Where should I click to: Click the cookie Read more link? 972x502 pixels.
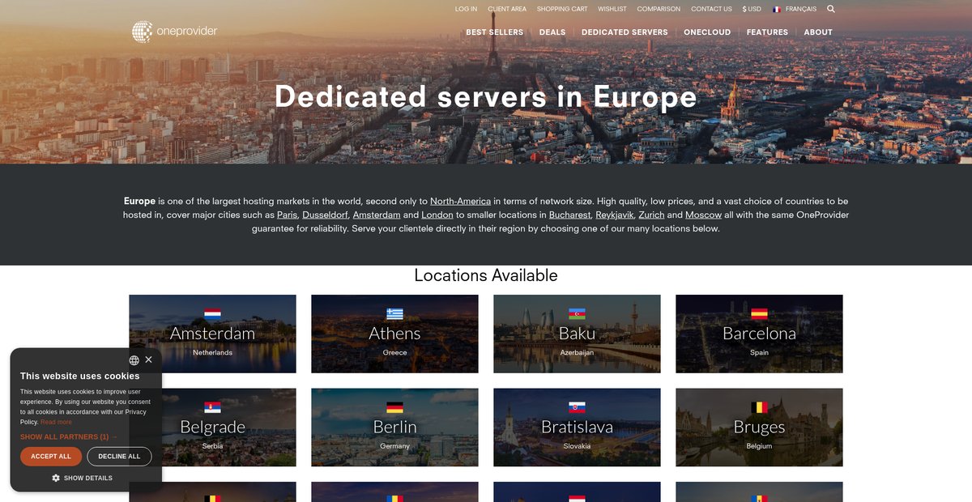tap(56, 422)
